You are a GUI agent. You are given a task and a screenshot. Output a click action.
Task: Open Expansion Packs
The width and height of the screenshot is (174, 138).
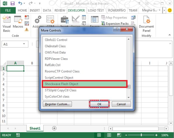[115, 23]
